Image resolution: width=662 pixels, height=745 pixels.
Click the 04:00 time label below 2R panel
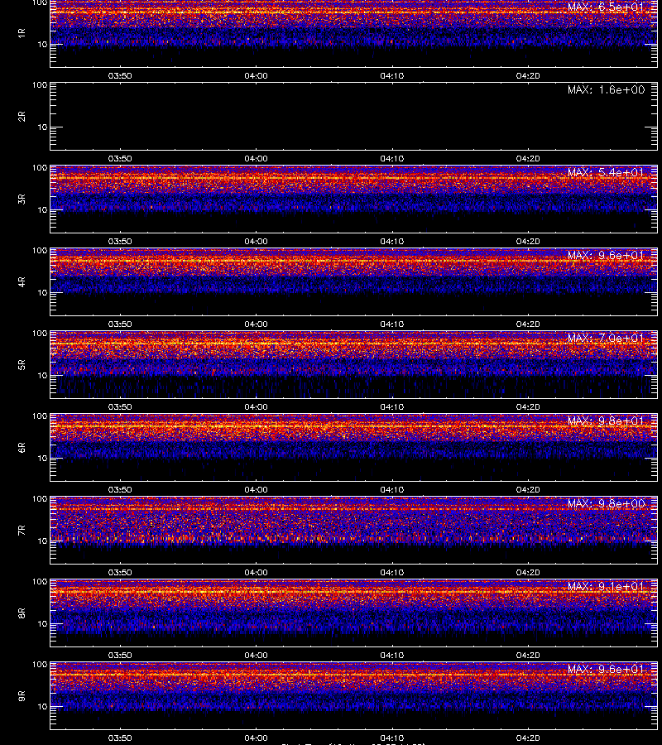pyautogui.click(x=256, y=159)
